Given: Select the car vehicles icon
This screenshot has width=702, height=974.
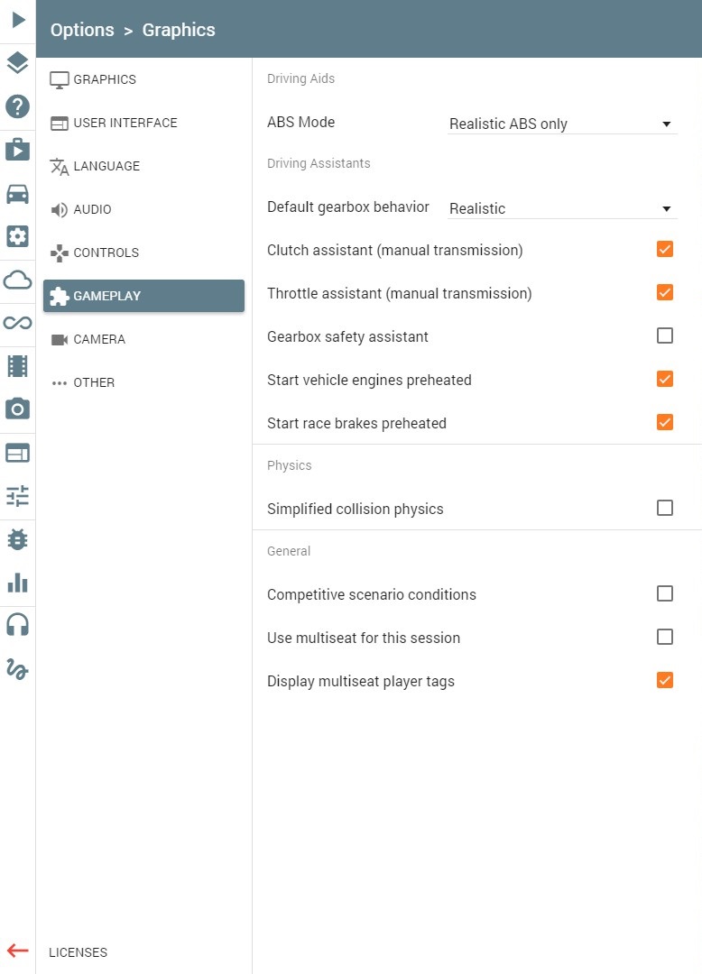Looking at the screenshot, I should point(17,194).
